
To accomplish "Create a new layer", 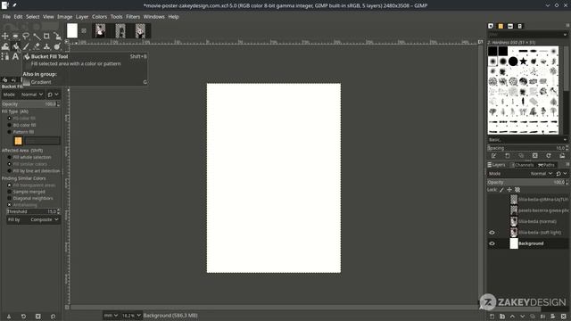I will pyautogui.click(x=492, y=317).
